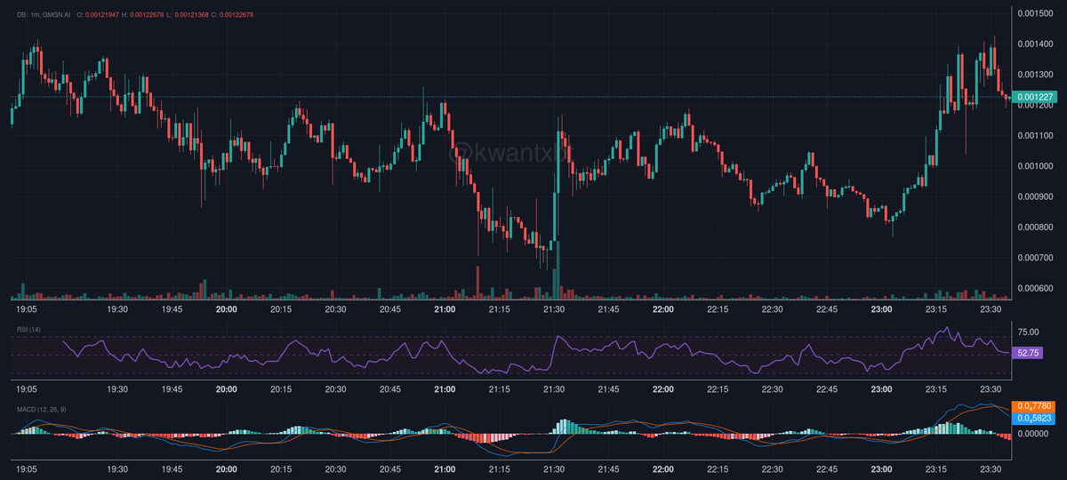Screen dimensions: 1067x480
Task: Click the low value 0.00121368
Action: point(191,15)
